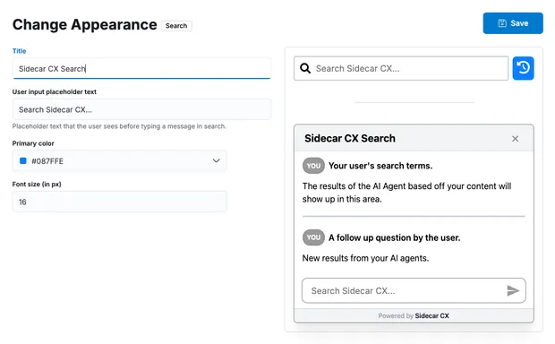This screenshot has height=344, width=555.
Task: Click the Save button
Action: click(x=513, y=23)
